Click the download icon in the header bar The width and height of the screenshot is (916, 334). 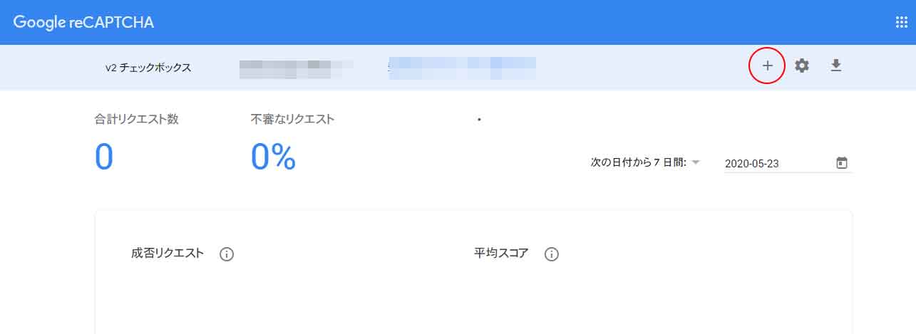836,66
